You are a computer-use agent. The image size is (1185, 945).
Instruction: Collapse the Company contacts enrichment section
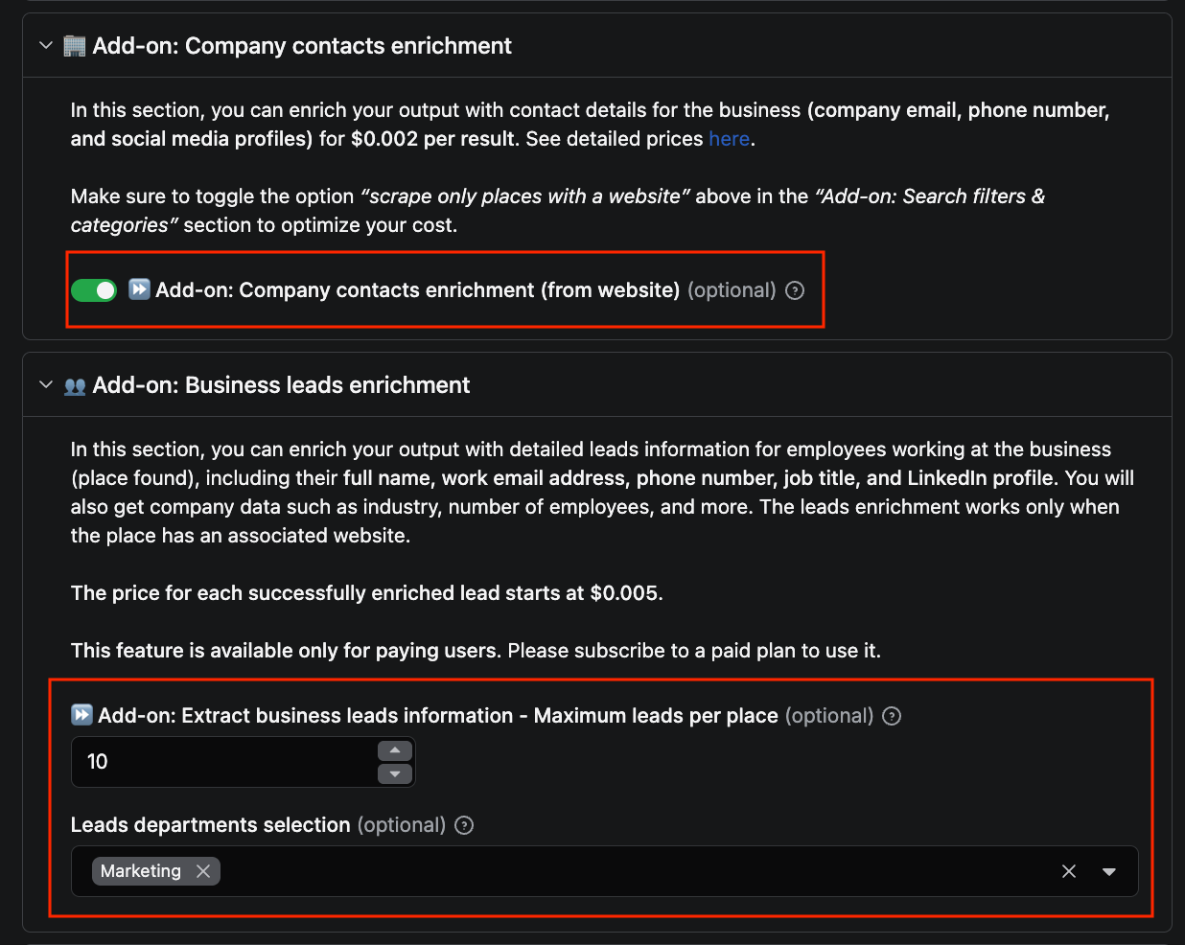pos(46,46)
